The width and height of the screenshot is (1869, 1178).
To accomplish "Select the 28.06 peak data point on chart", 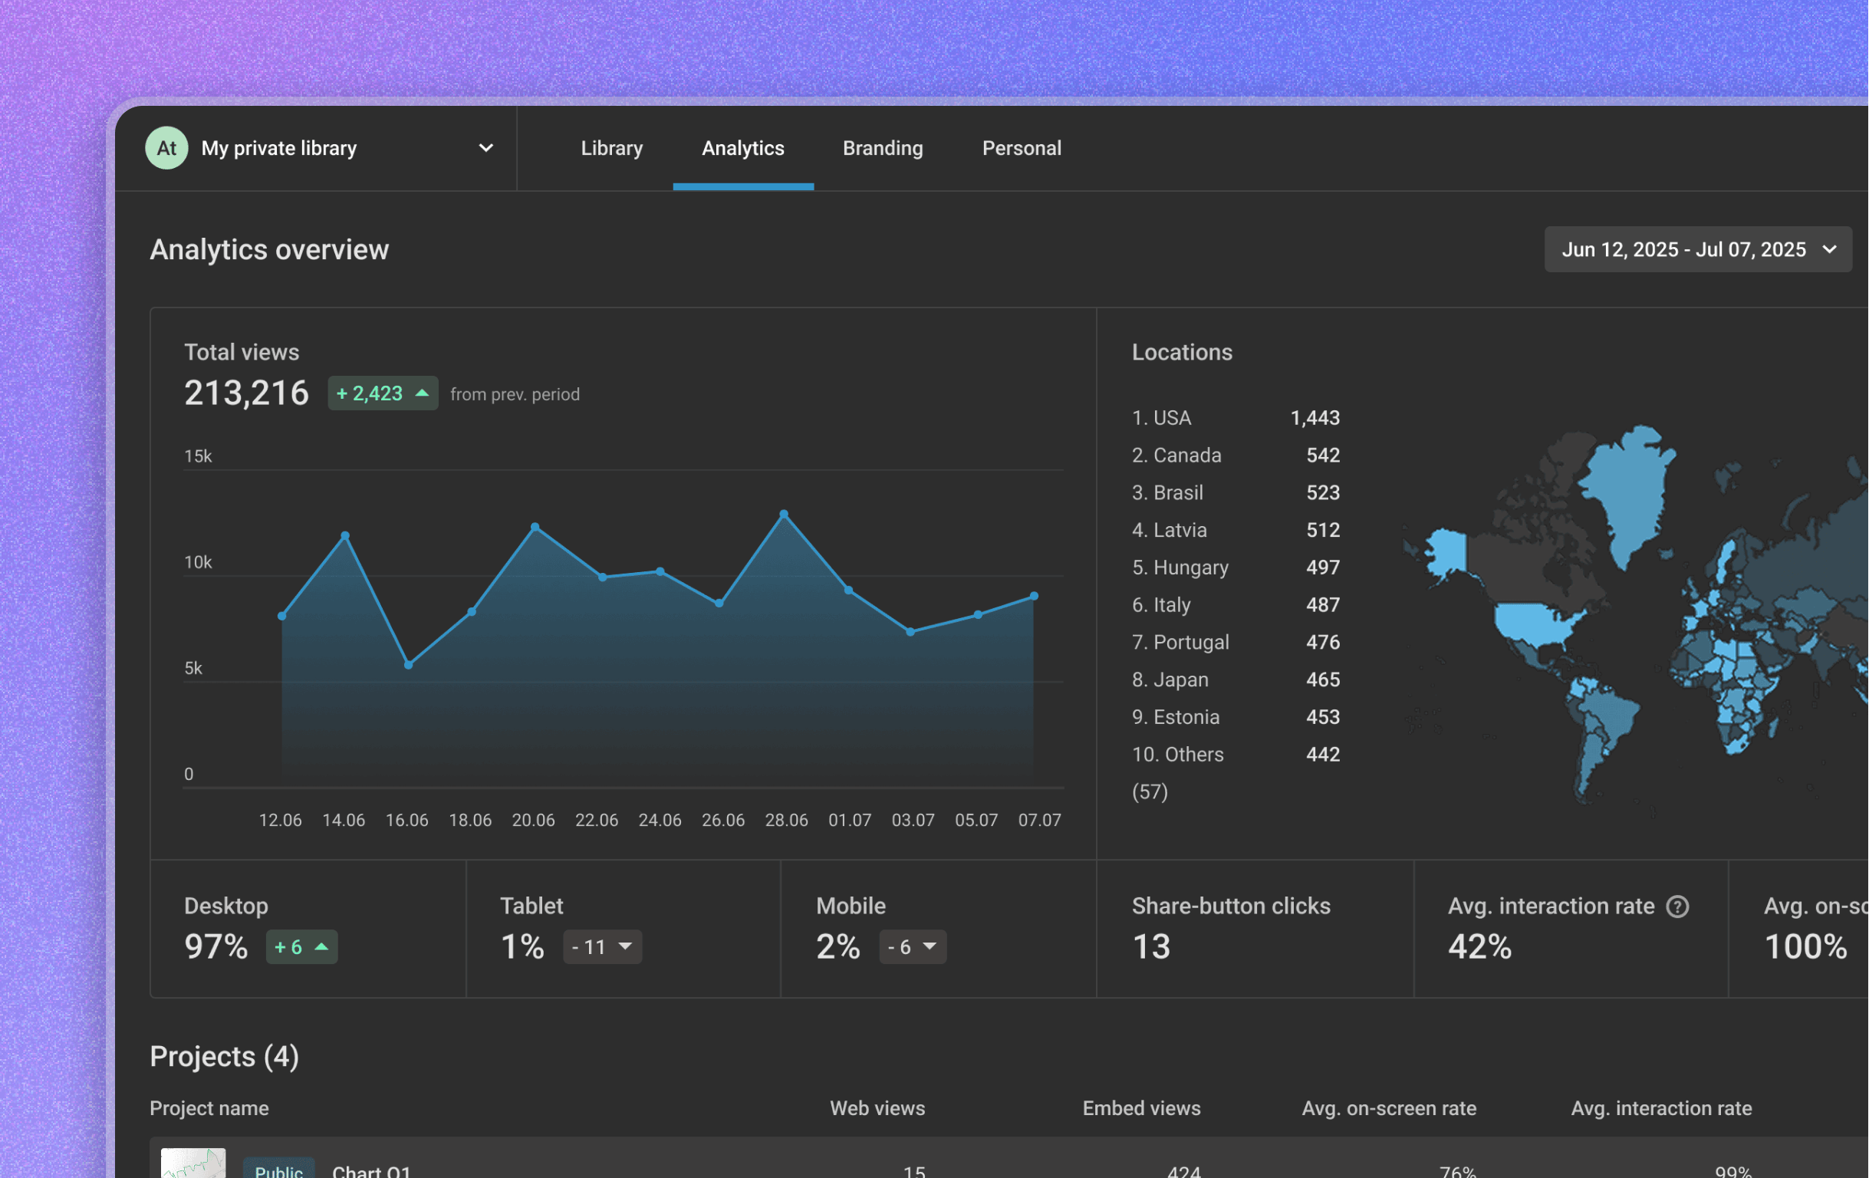I will coord(784,514).
